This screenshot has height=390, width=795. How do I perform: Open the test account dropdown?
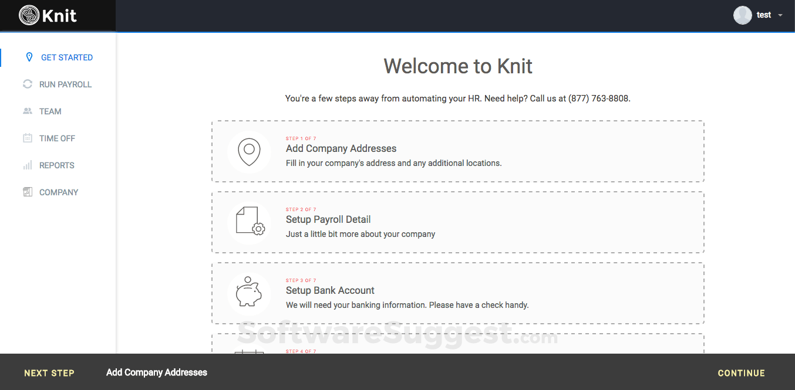[780, 15]
